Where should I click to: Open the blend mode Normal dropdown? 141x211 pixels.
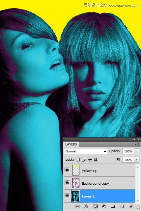pyautogui.click(x=86, y=151)
